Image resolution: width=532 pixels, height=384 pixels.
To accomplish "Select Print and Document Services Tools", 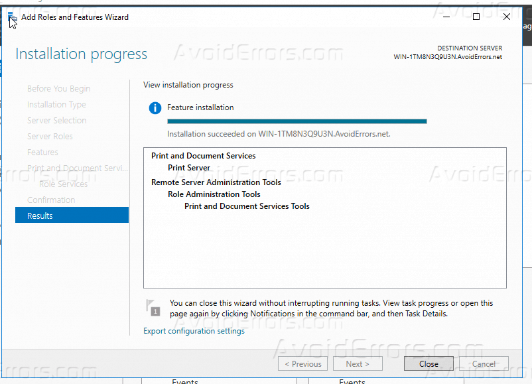I will (x=247, y=206).
